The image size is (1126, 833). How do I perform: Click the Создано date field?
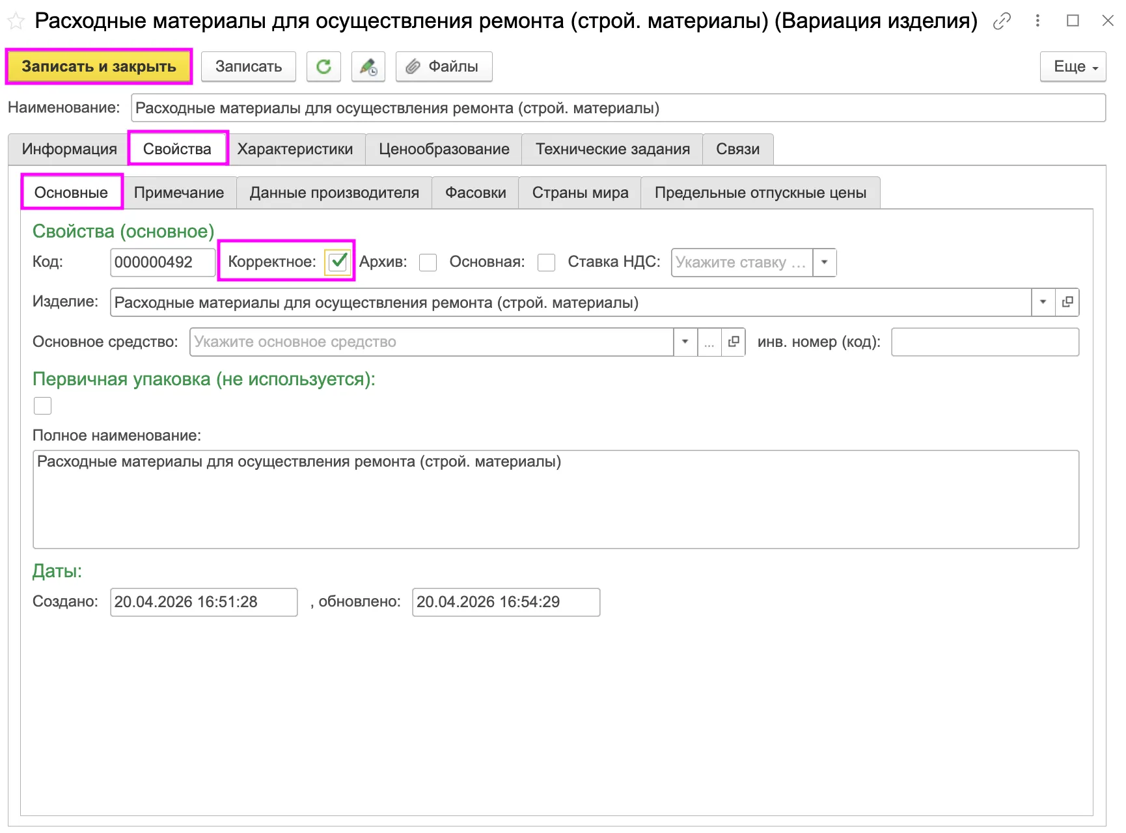click(204, 602)
